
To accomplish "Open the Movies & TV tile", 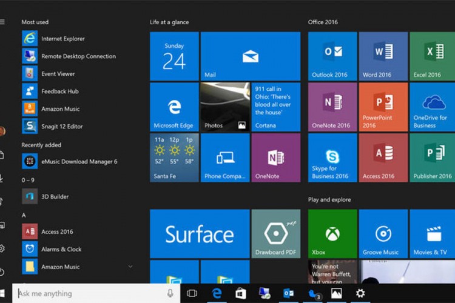I will coord(433,234).
